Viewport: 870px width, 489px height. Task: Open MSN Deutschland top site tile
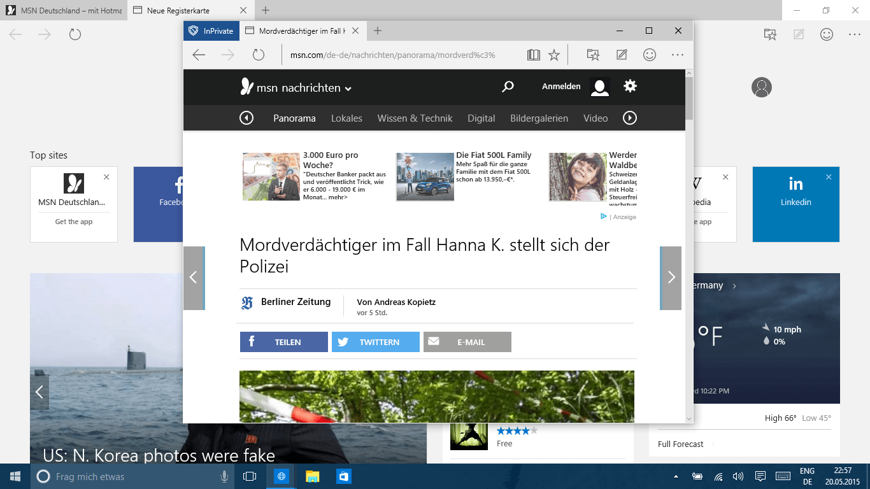click(x=74, y=204)
